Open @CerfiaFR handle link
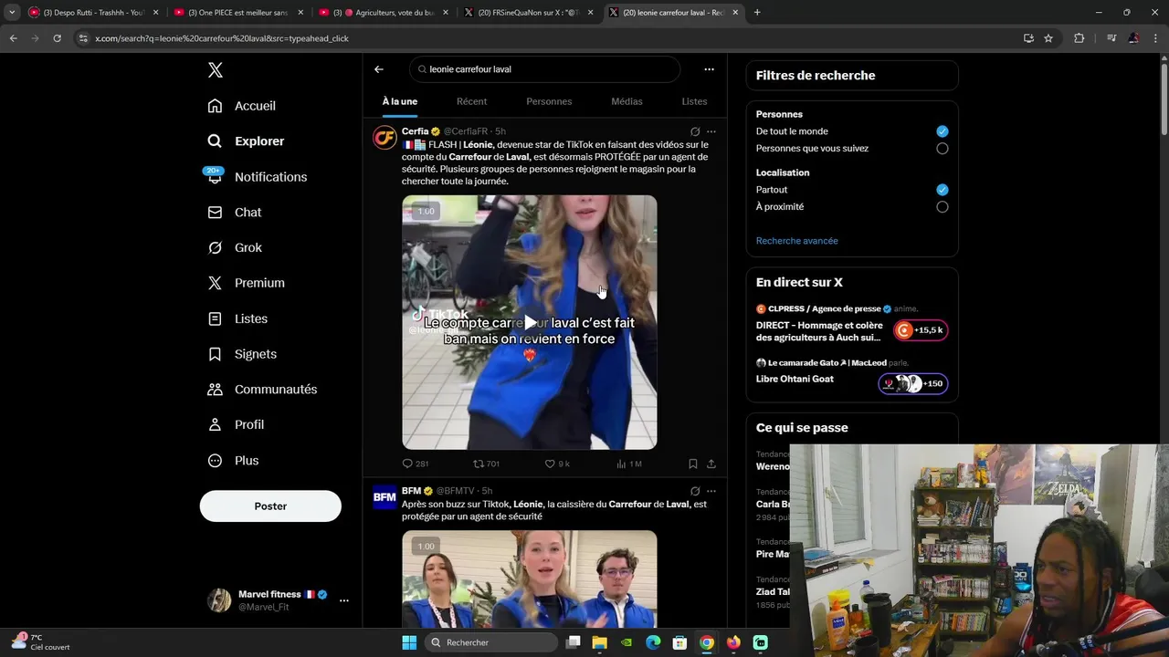The width and height of the screenshot is (1169, 657). pos(466,131)
